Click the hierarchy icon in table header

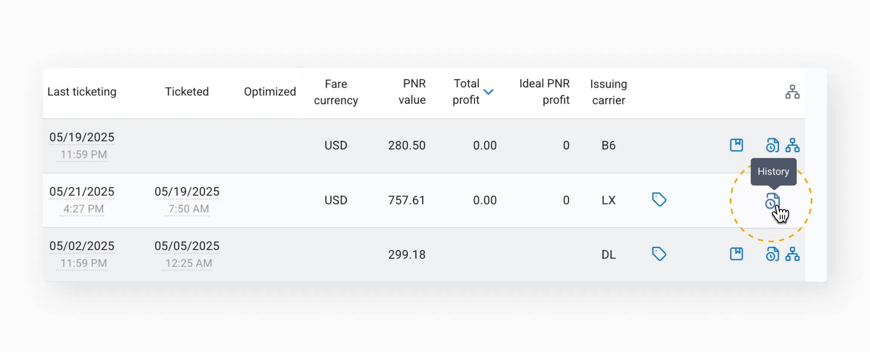pos(792,92)
